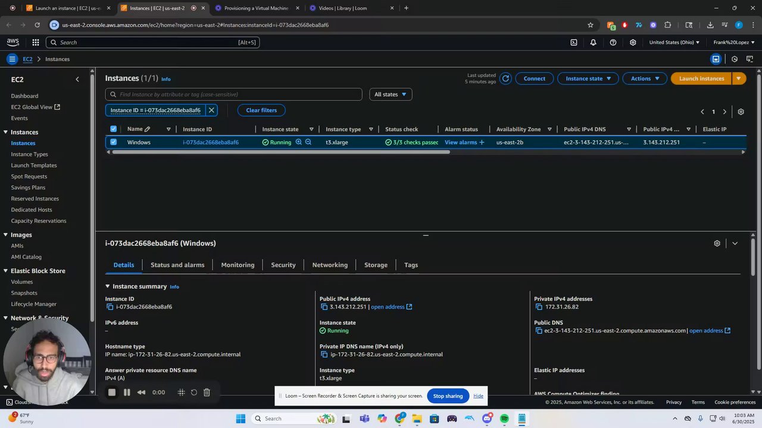Click the Launch instances button

click(701, 78)
